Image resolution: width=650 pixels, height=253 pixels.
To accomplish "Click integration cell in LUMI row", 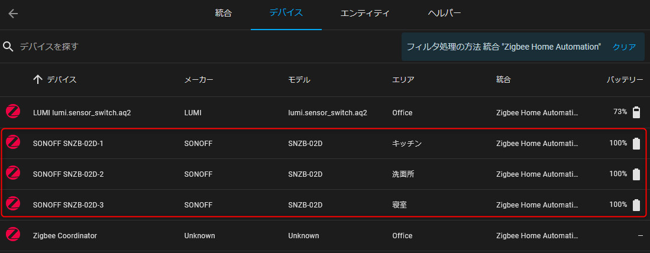I will [x=537, y=112].
